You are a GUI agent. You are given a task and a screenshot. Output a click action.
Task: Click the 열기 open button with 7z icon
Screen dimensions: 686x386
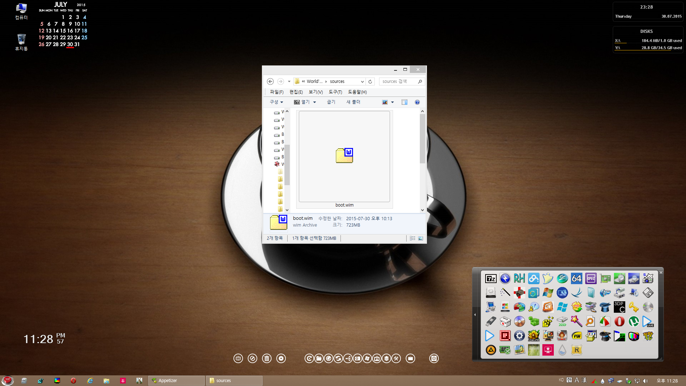(302, 102)
